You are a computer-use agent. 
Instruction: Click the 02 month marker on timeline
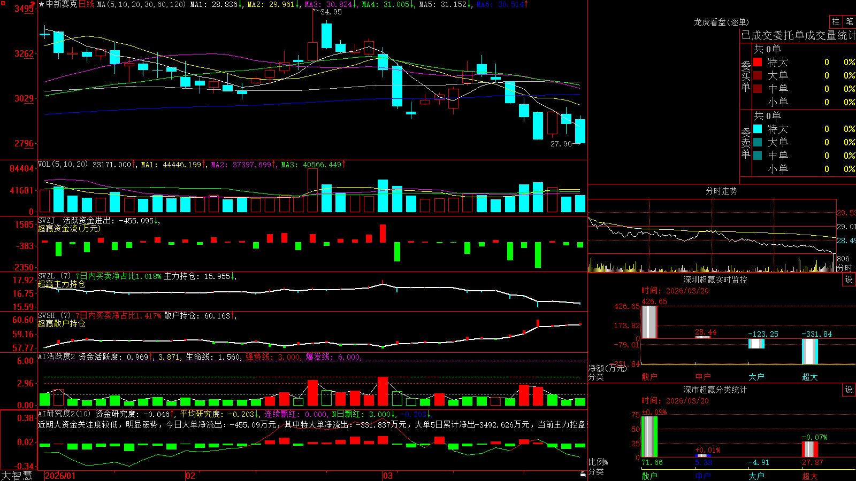(190, 476)
